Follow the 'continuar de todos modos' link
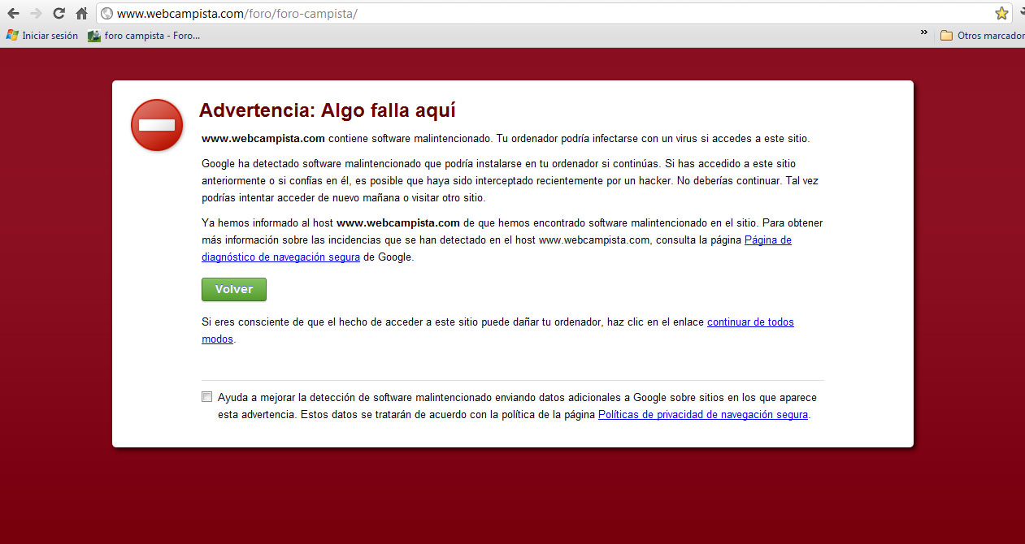This screenshot has height=544, width=1025. (749, 322)
